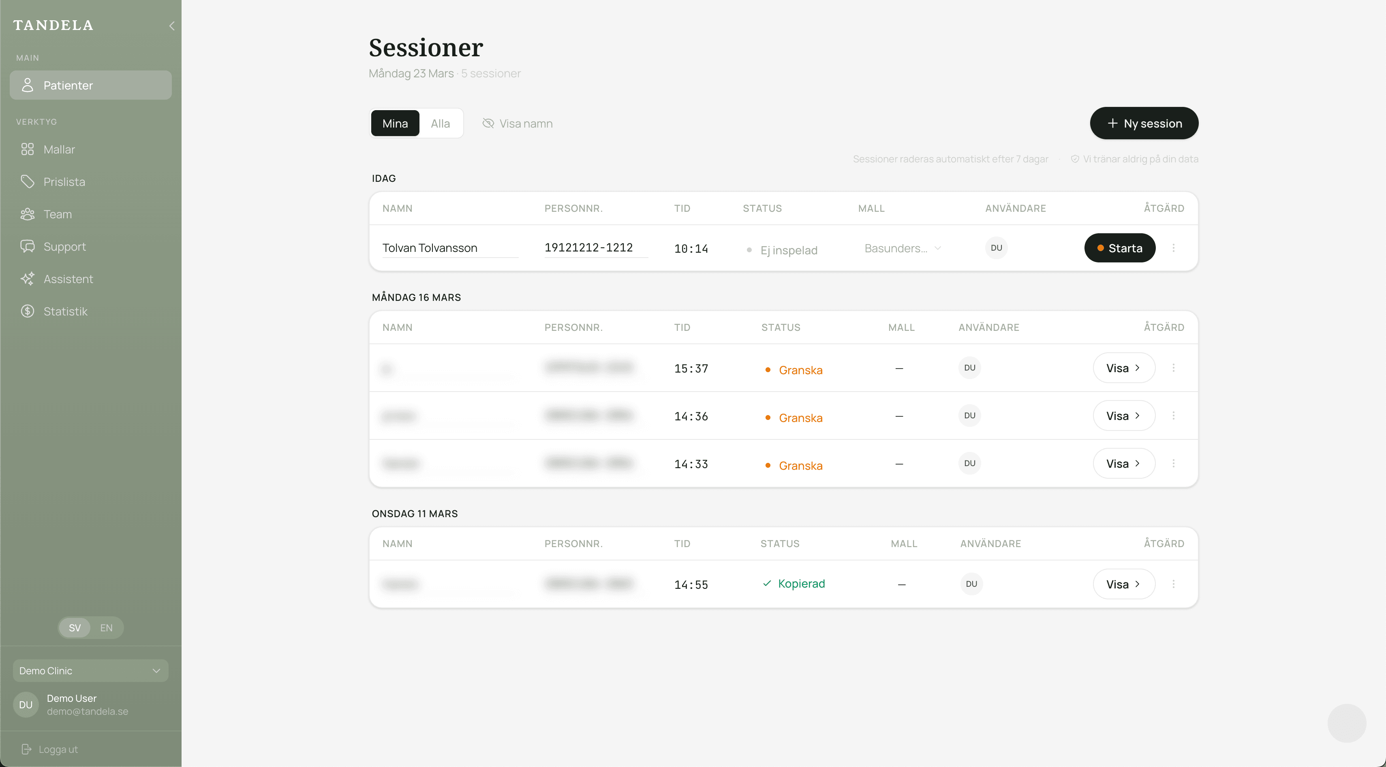Open the Support page
This screenshot has width=1386, height=767.
90,246
